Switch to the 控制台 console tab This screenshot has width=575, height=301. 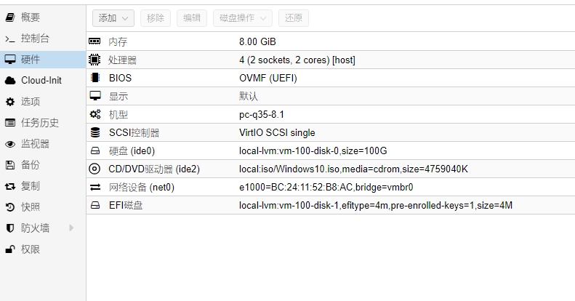[x=35, y=38]
